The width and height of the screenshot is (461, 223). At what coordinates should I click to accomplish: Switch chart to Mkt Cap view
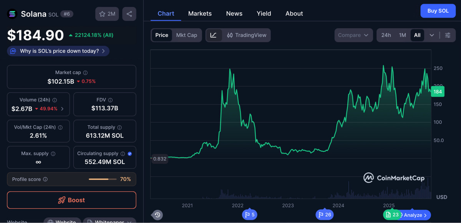point(186,35)
